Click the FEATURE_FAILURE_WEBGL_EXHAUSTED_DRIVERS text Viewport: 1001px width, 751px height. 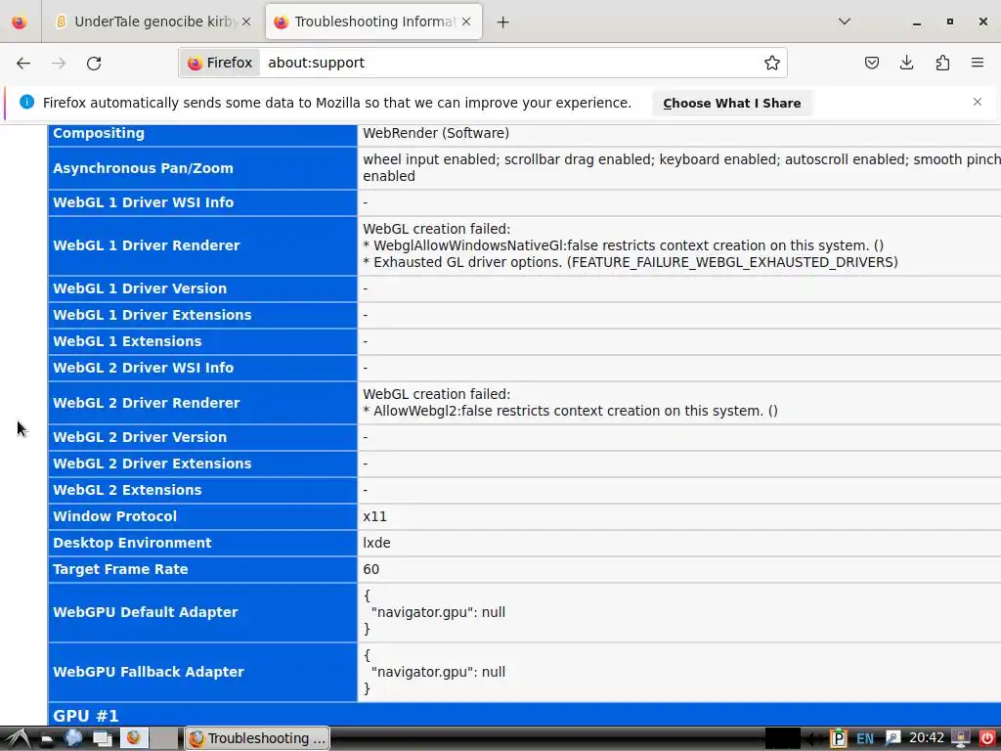[732, 262]
